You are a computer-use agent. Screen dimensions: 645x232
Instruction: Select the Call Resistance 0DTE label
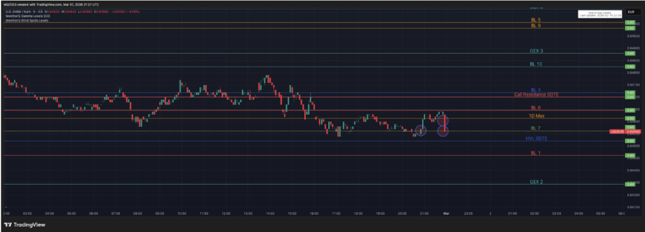537,95
